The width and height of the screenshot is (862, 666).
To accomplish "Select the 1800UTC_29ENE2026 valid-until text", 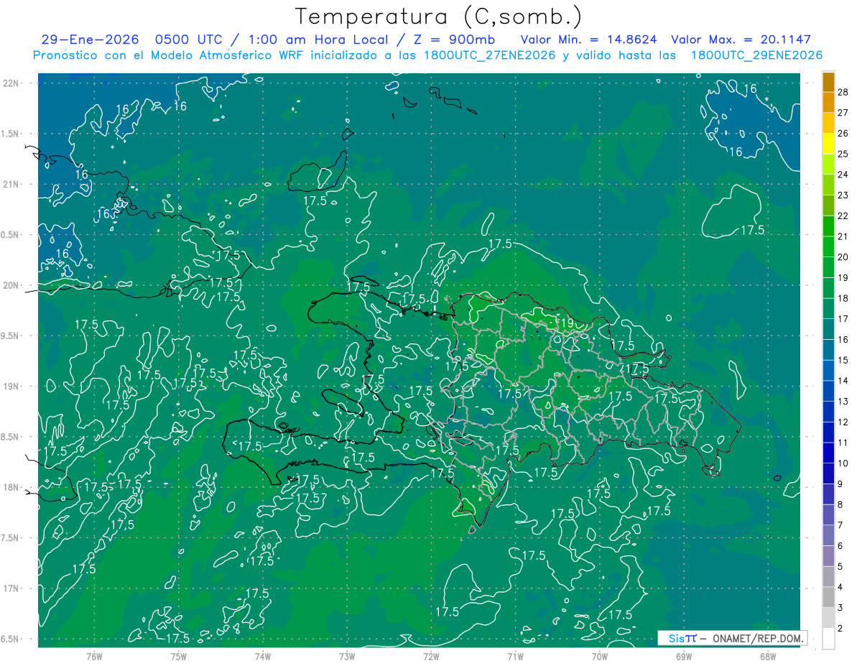I will click(x=756, y=55).
